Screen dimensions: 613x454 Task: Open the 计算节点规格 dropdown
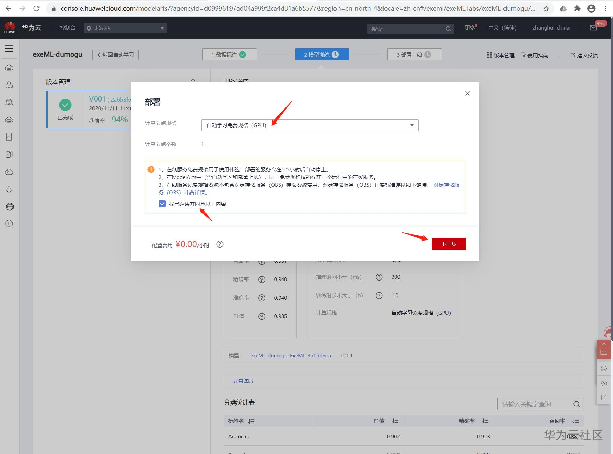(310, 125)
